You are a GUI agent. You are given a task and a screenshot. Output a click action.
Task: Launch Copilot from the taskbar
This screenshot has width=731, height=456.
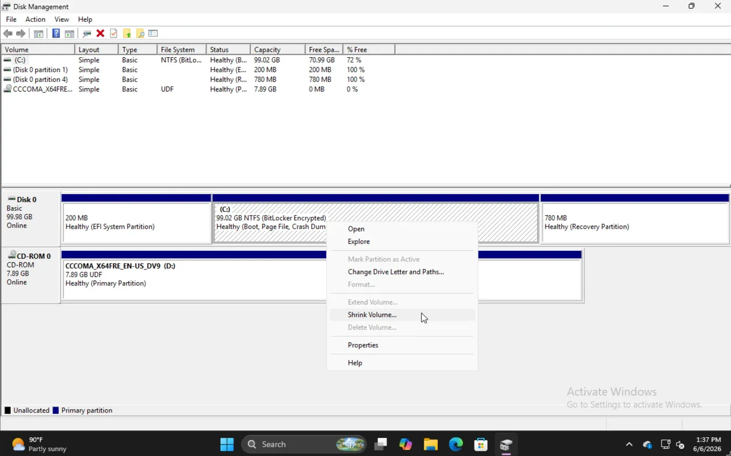(x=406, y=444)
